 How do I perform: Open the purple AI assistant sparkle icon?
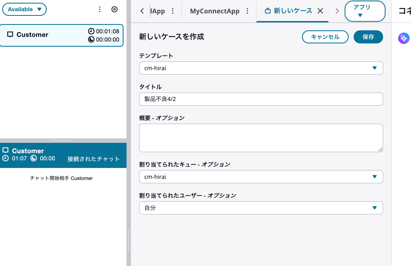point(404,38)
